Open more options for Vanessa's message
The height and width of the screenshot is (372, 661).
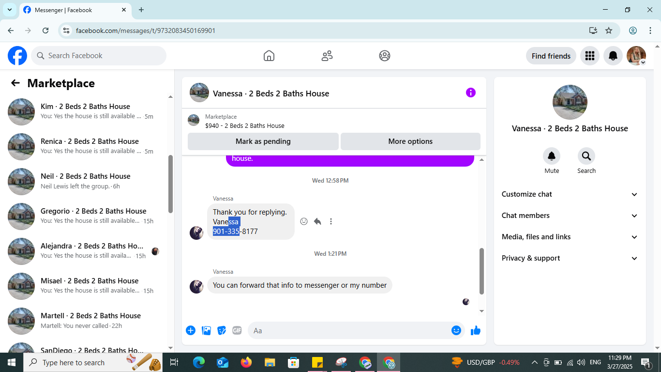point(331,221)
